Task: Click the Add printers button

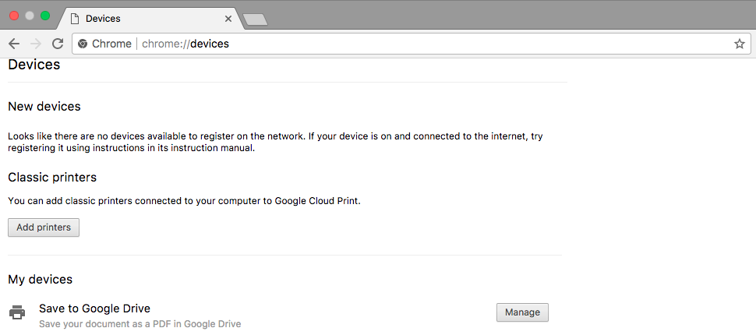Action: pos(44,227)
